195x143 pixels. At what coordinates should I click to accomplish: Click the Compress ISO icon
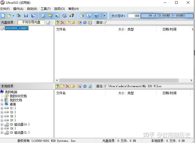point(57,16)
